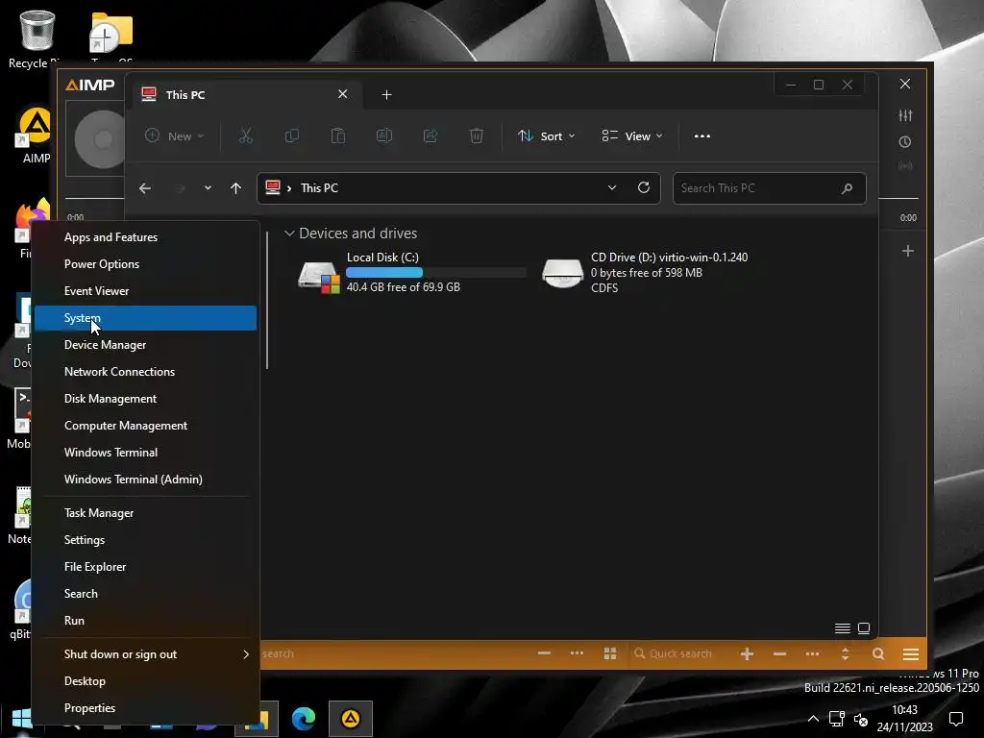Open the notification center icon
984x738 pixels.
pos(956,719)
